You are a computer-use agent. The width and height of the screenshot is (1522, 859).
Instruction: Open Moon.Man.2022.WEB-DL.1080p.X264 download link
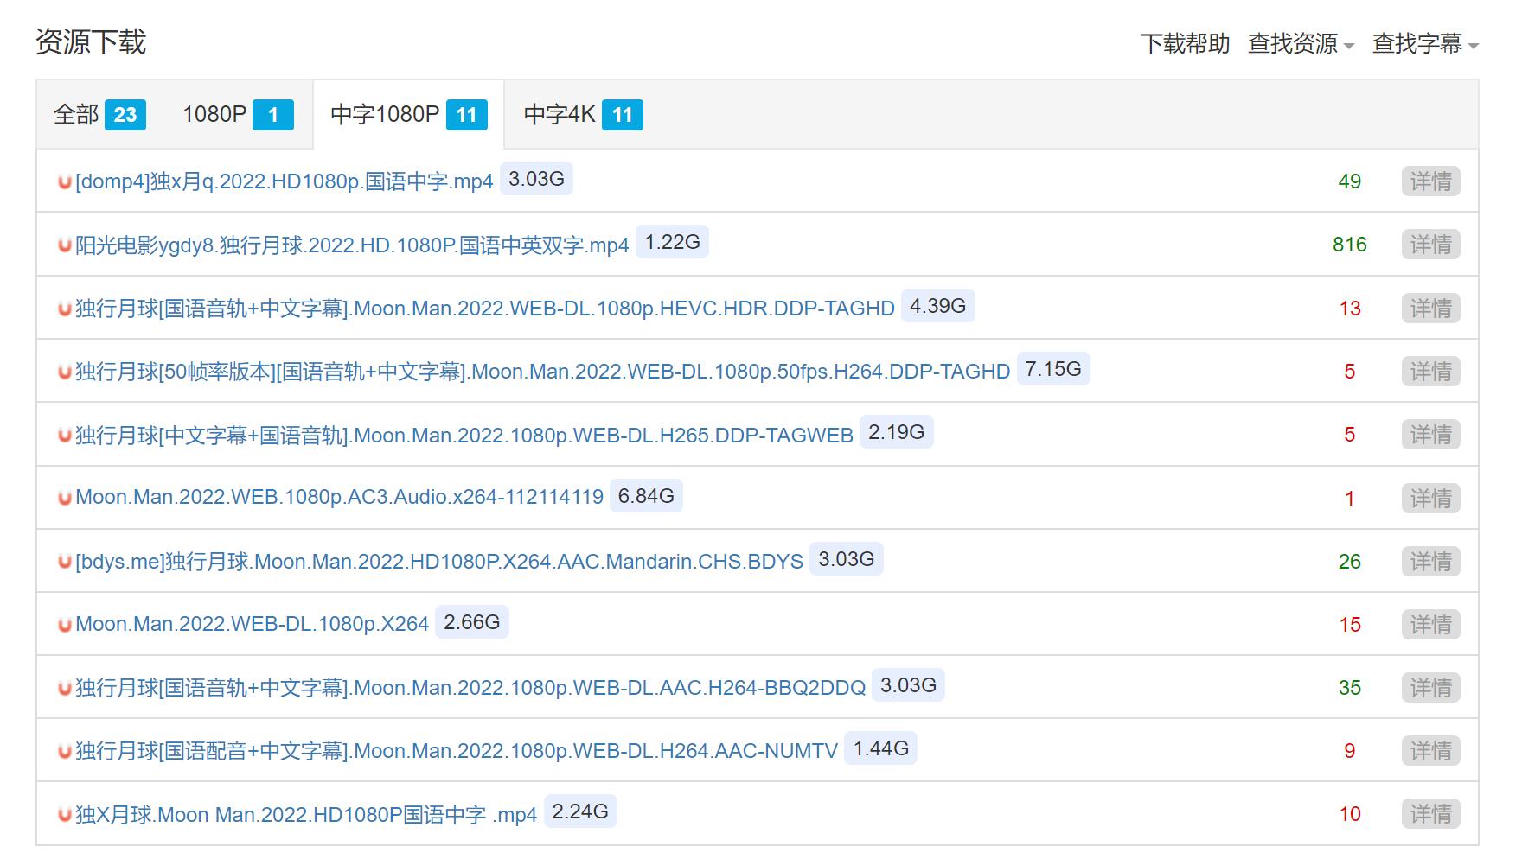pyautogui.click(x=252, y=624)
